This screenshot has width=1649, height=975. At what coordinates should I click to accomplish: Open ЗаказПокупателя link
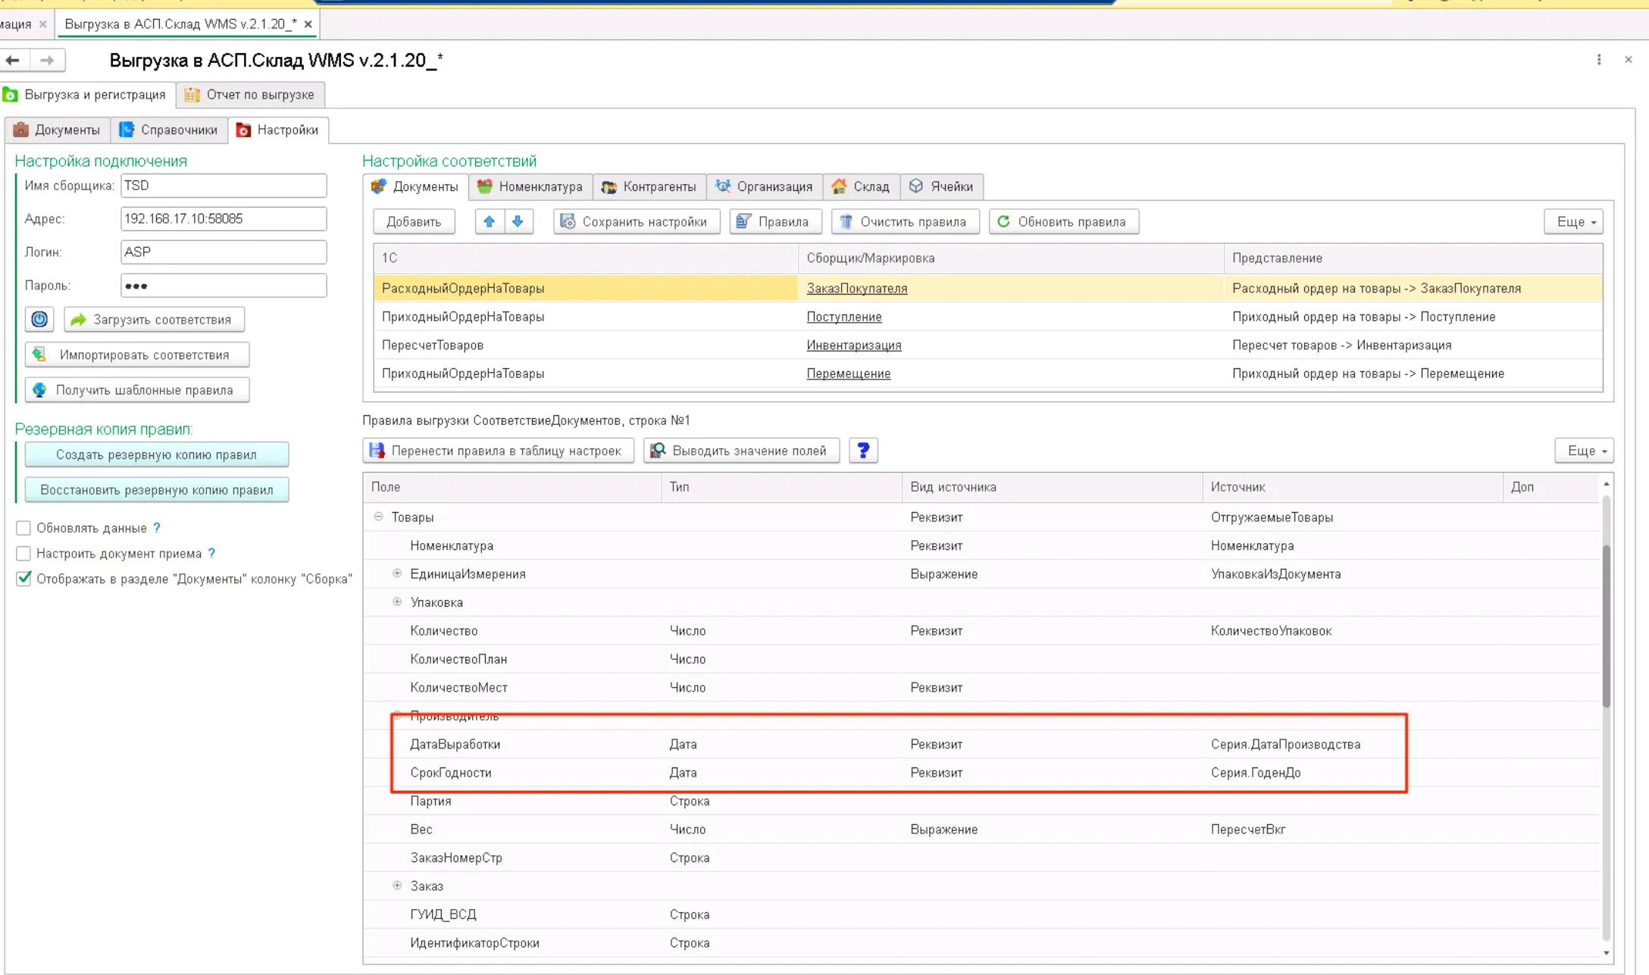(x=856, y=289)
